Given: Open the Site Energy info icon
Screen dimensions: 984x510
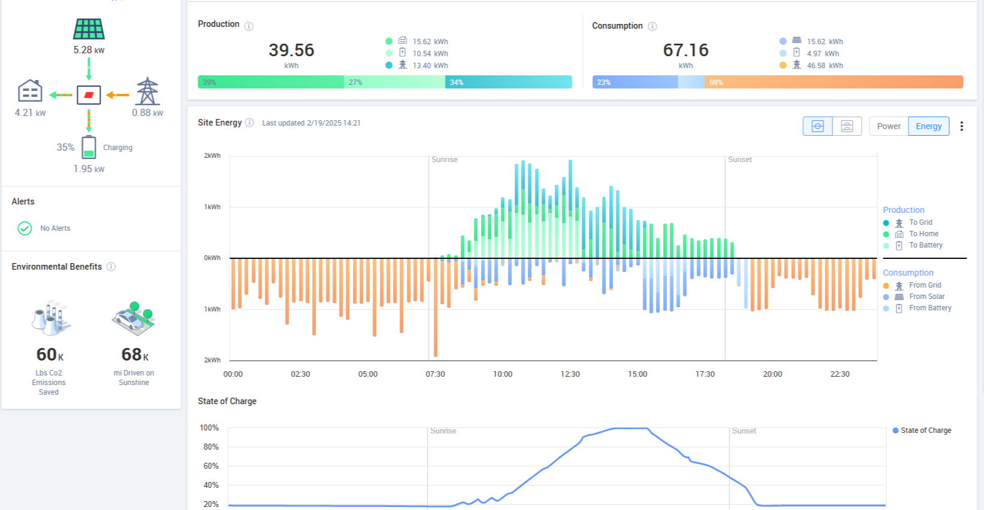Looking at the screenshot, I should coord(250,123).
